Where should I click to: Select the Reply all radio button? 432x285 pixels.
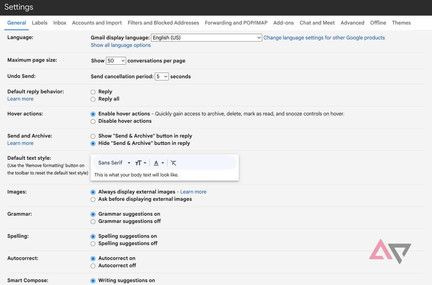coord(93,99)
